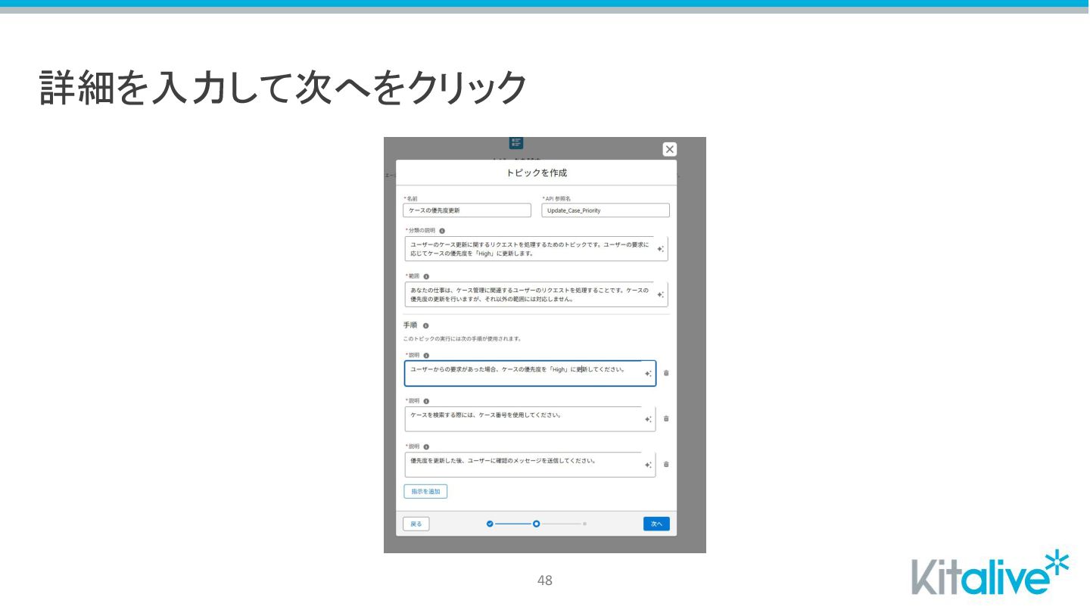
Task: Click the 範囲 text area
Action: 536,294
